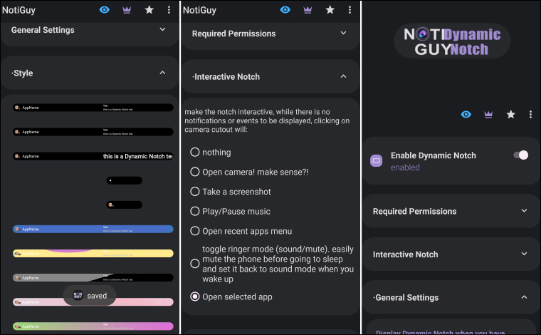
Task: Click the star icon below the NotiGuy logo
Action: pyautogui.click(x=510, y=114)
